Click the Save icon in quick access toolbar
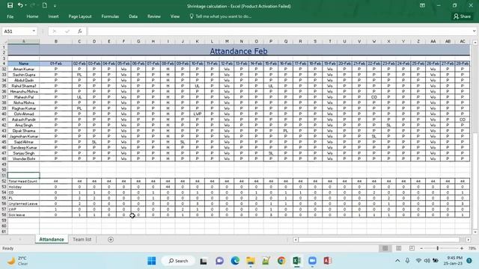This screenshot has height=269, width=479. (10, 5)
